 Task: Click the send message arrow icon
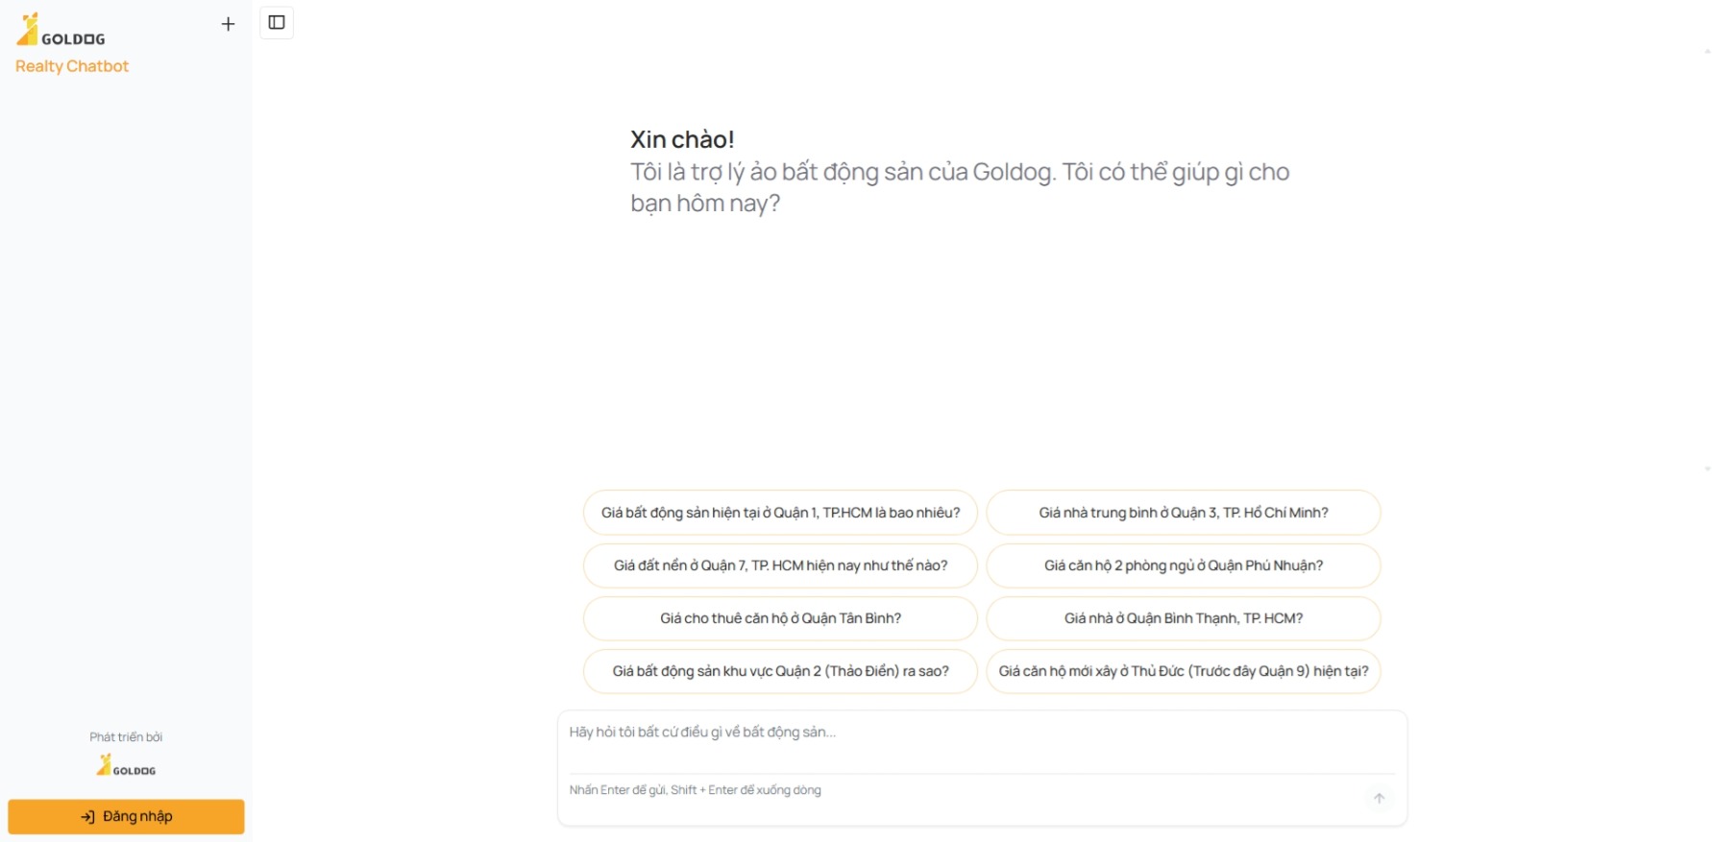pos(1379,798)
